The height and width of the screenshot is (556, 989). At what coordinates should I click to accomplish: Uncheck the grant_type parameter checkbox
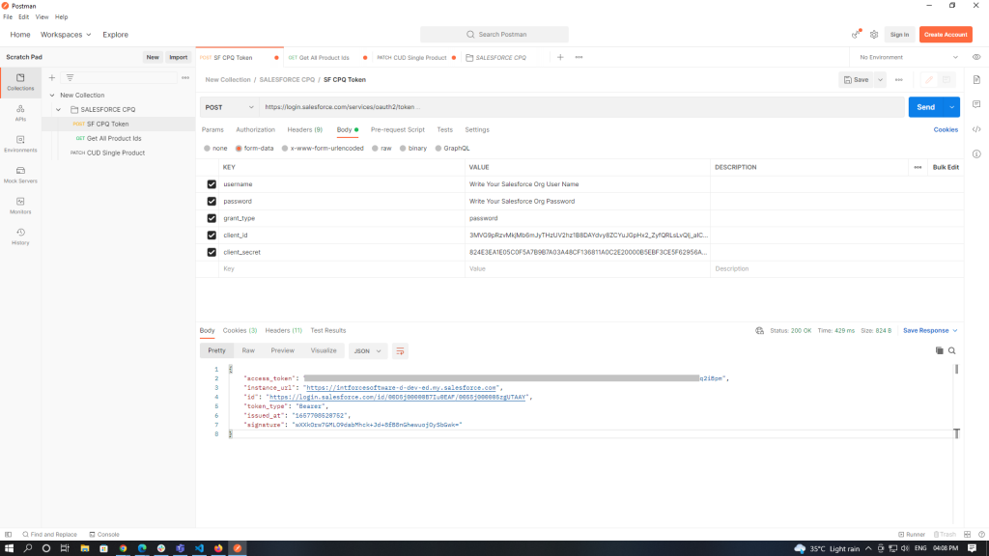point(212,218)
